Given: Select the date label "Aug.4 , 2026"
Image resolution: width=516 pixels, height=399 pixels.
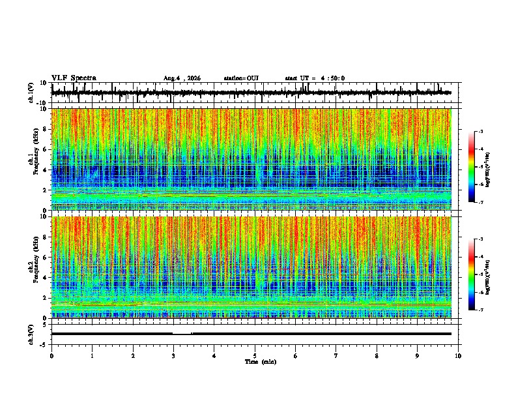Looking at the screenshot, I should [x=182, y=78].
